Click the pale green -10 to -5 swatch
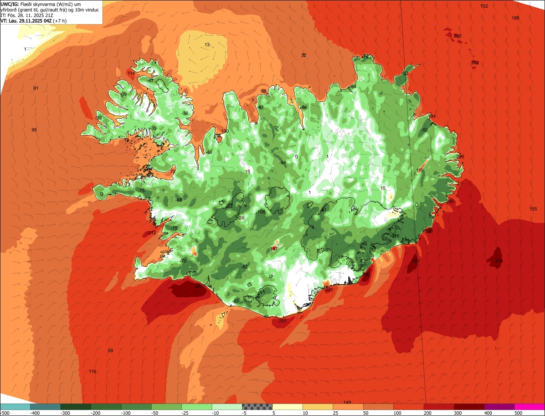Screen dimensions: 545x416 tap(227, 407)
